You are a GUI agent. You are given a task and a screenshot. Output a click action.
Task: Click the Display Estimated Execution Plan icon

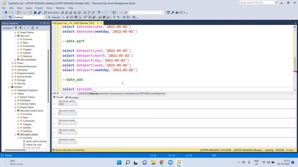tap(72, 17)
